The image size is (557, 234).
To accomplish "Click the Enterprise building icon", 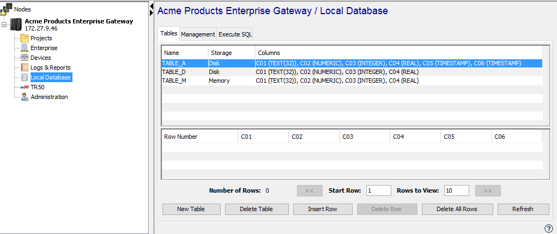I will 25,47.
